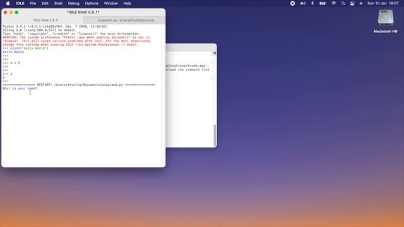The image size is (404, 227).
Task: Open the volume control in menu bar
Action: tap(303, 3)
